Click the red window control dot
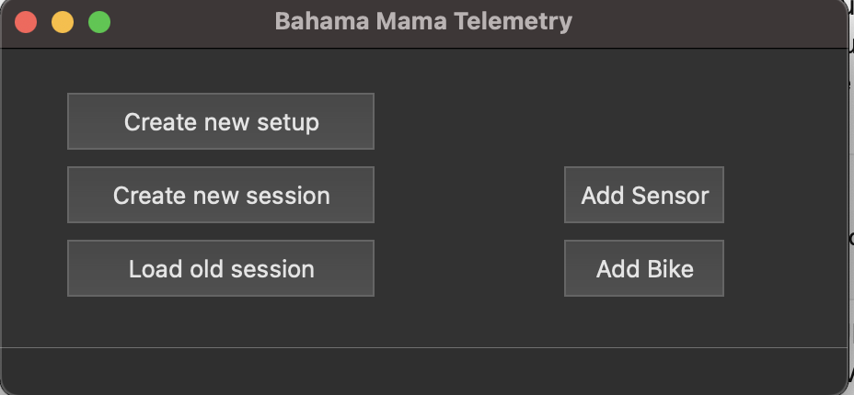This screenshot has height=395, width=854. tap(26, 22)
